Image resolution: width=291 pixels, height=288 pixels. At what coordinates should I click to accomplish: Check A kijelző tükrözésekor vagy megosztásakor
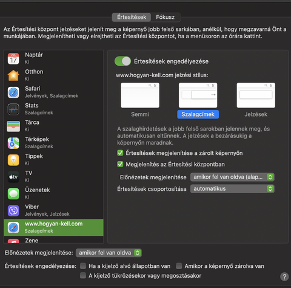83,275
